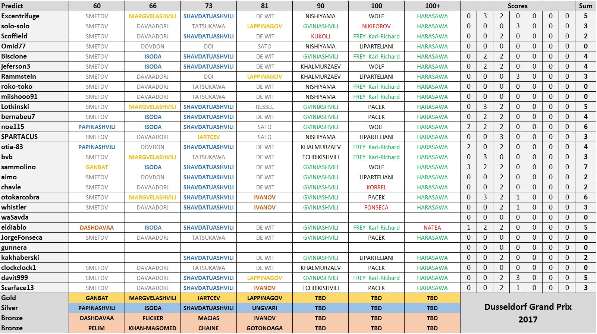This screenshot has height=334, width=597.
Task: Click the 90 weight column header
Action: tap(321, 6)
